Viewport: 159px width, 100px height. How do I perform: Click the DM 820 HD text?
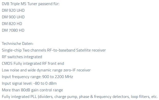pos(12,24)
